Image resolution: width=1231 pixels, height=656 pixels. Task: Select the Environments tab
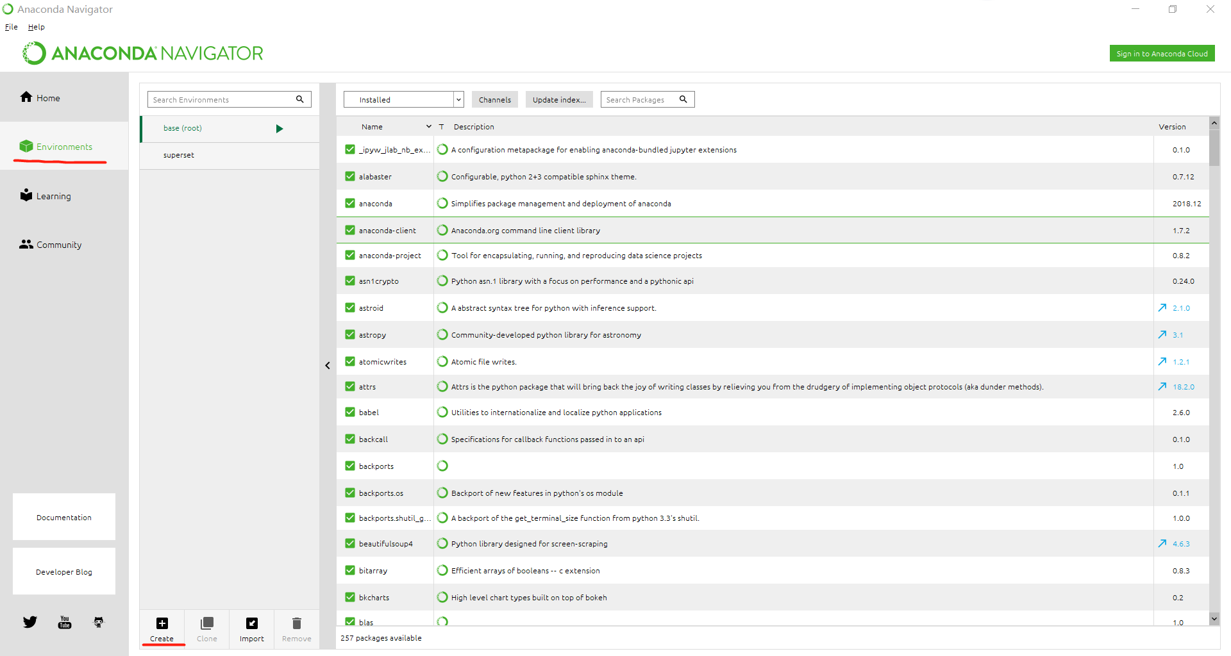point(64,147)
